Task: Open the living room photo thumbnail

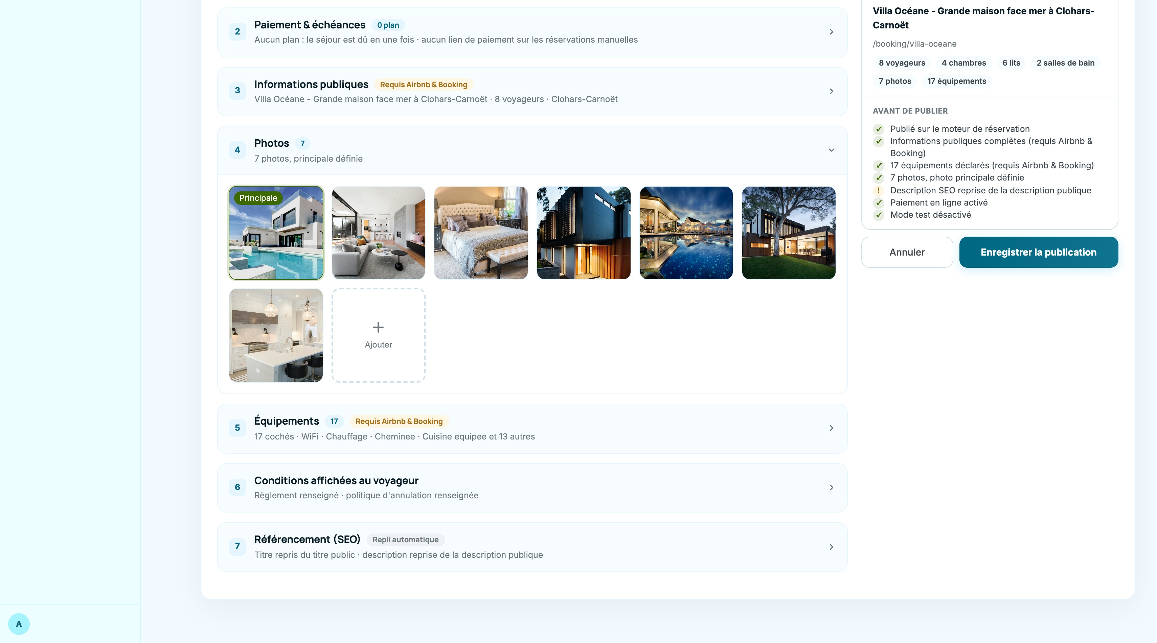Action: pos(378,233)
